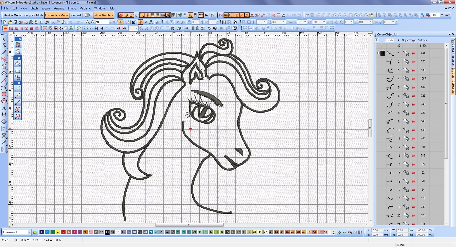Screen dimensions: 456x247
Task: Activate the Ring horseshoe shape tool
Action: pyautogui.click(x=4, y=101)
